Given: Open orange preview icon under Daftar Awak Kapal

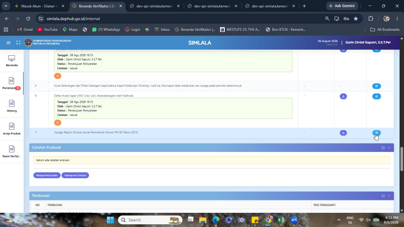Looking at the screenshot, I should point(58,123).
